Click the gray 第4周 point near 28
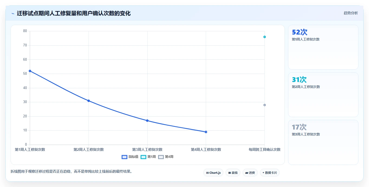 pos(264,105)
